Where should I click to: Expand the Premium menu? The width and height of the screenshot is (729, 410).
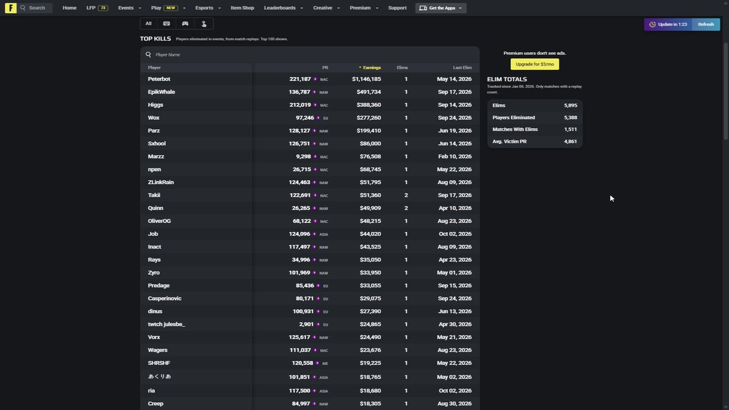pos(364,8)
